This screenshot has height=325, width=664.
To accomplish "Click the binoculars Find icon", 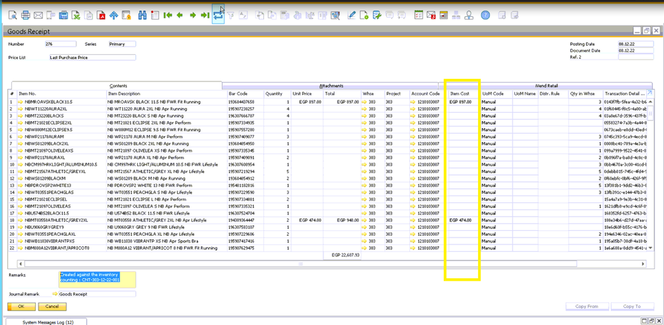I will tap(142, 15).
